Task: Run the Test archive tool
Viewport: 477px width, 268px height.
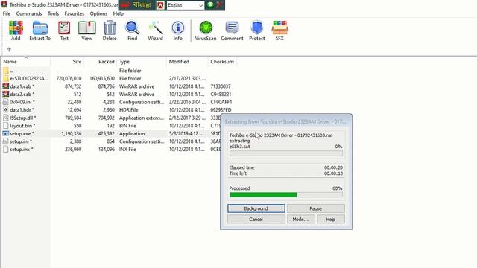Action: tap(64, 31)
